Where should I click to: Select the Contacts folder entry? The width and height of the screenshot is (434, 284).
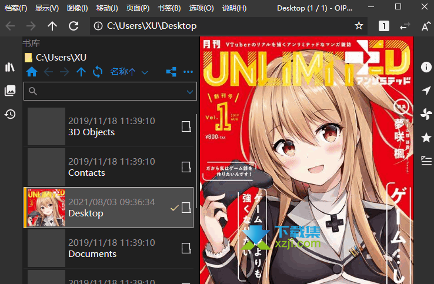[109, 167]
